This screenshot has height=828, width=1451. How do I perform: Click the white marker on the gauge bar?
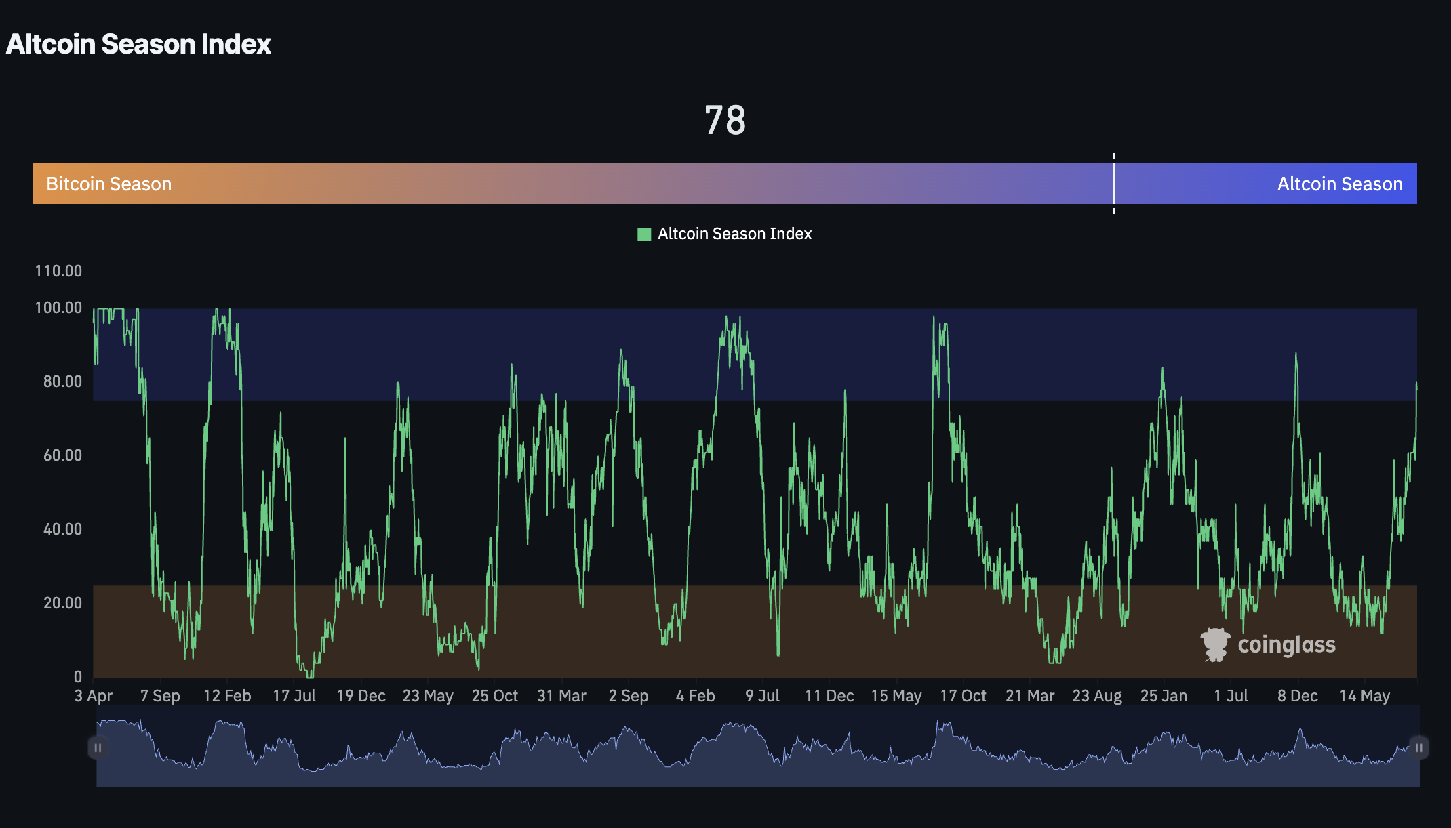(1113, 184)
